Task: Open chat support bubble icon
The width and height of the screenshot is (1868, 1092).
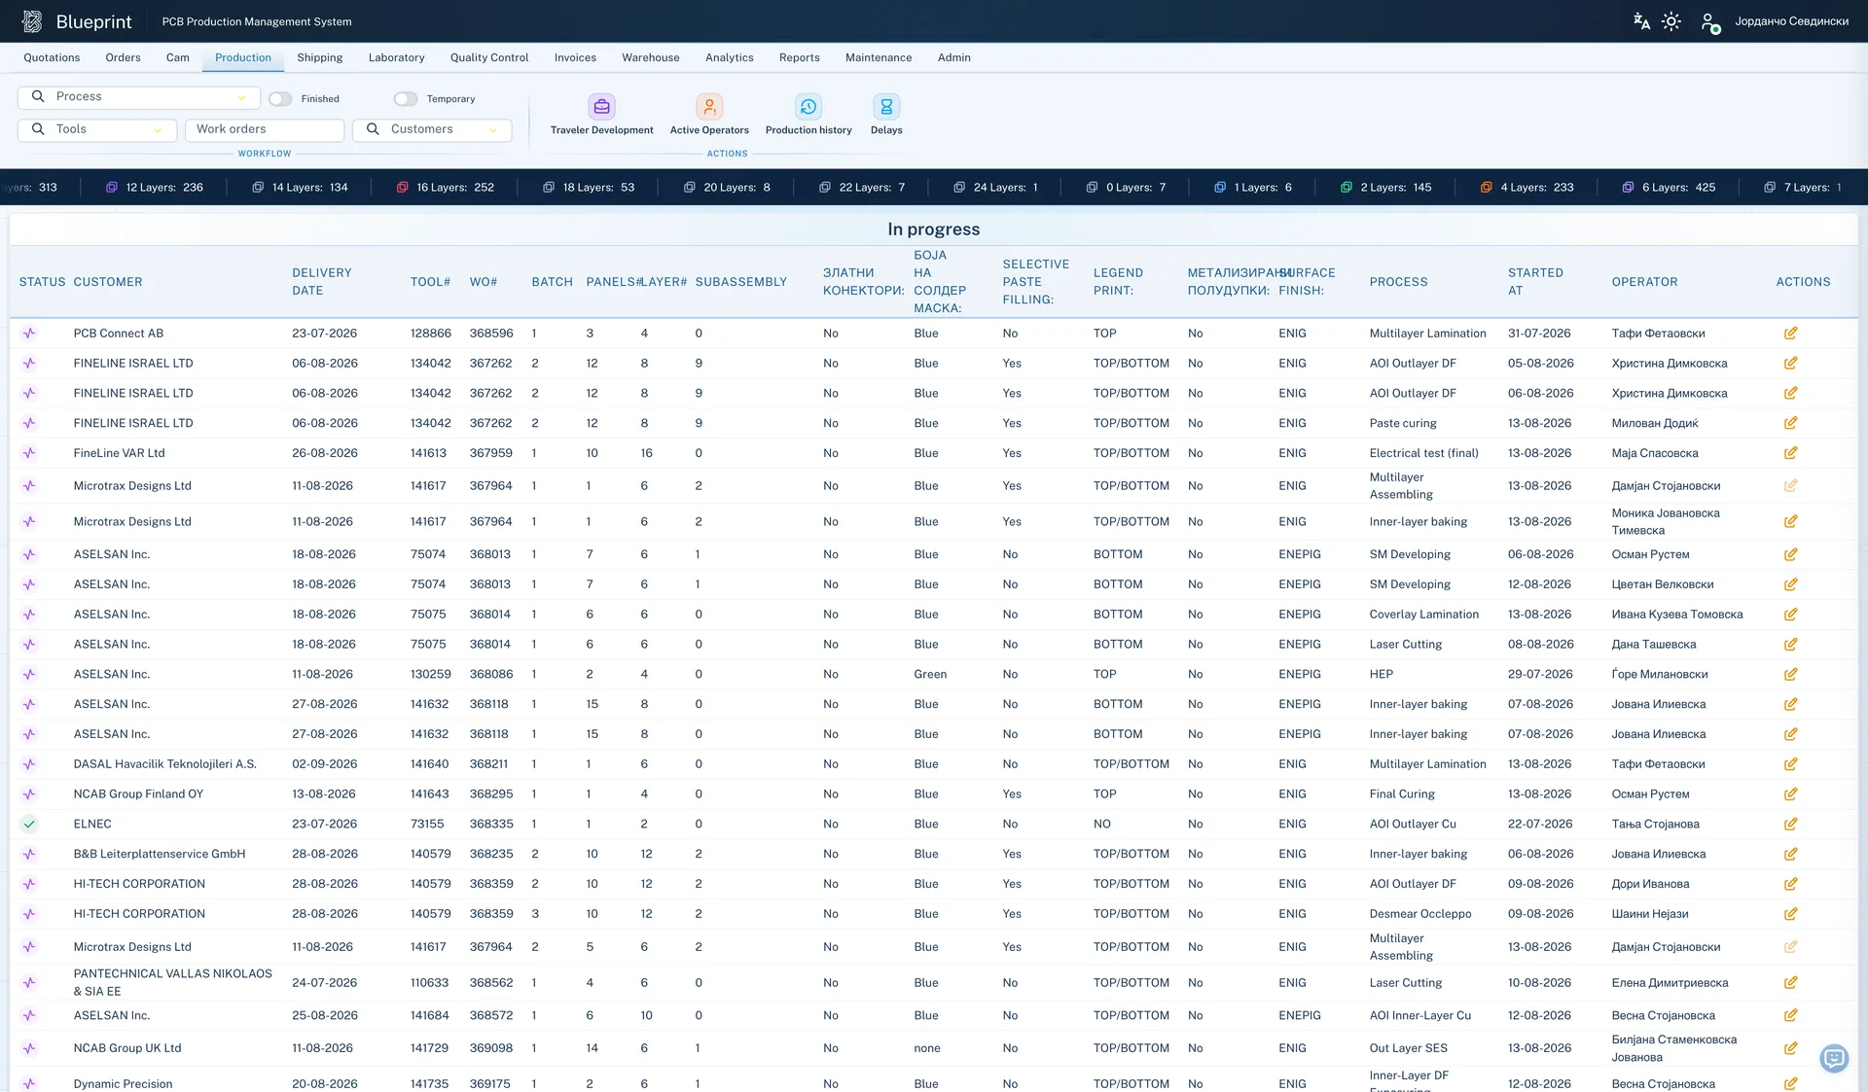Action: (x=1834, y=1057)
